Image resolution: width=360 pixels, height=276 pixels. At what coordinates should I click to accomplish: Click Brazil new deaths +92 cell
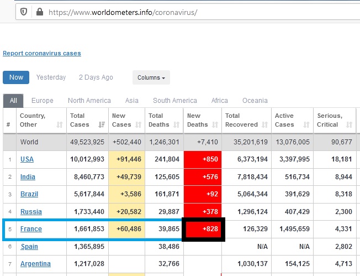coord(203,194)
